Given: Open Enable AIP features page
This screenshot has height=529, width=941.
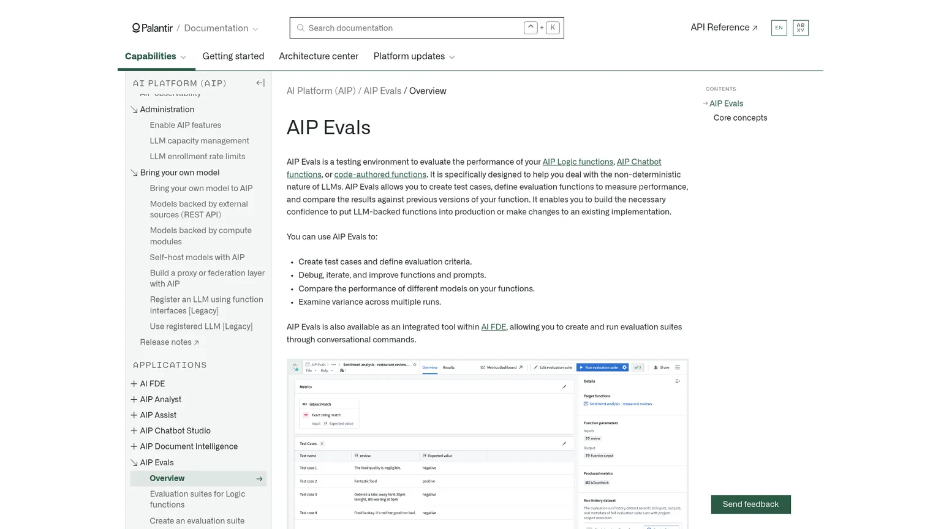Looking at the screenshot, I should [186, 125].
